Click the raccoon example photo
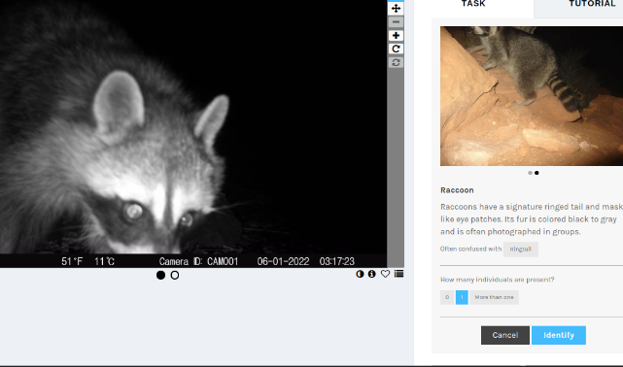The image size is (623, 367). [x=532, y=96]
